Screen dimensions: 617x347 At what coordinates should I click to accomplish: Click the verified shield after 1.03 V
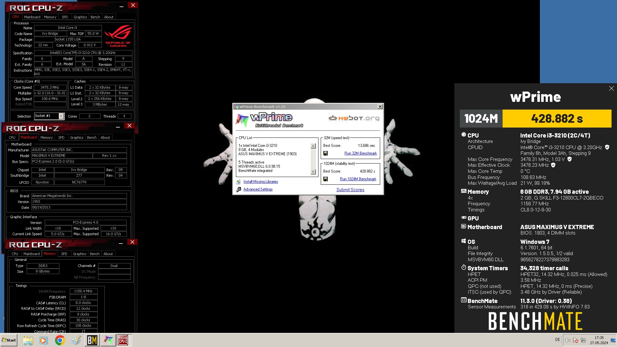569,159
